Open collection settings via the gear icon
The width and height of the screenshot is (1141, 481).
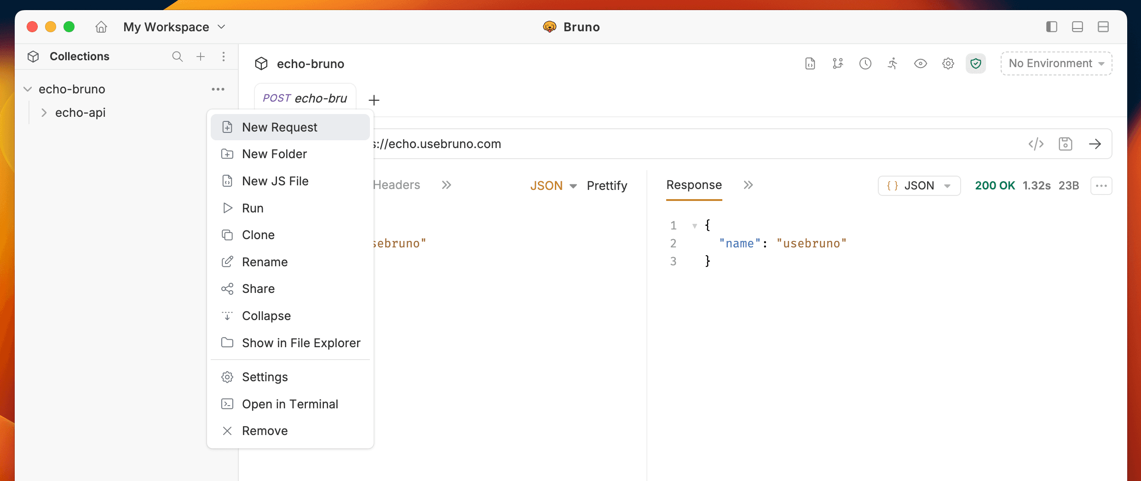point(948,63)
